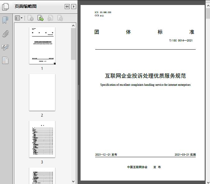This screenshot has height=184, width=210.
Task: Select the blank page 2 thumbnail
Action: click(x=42, y=92)
